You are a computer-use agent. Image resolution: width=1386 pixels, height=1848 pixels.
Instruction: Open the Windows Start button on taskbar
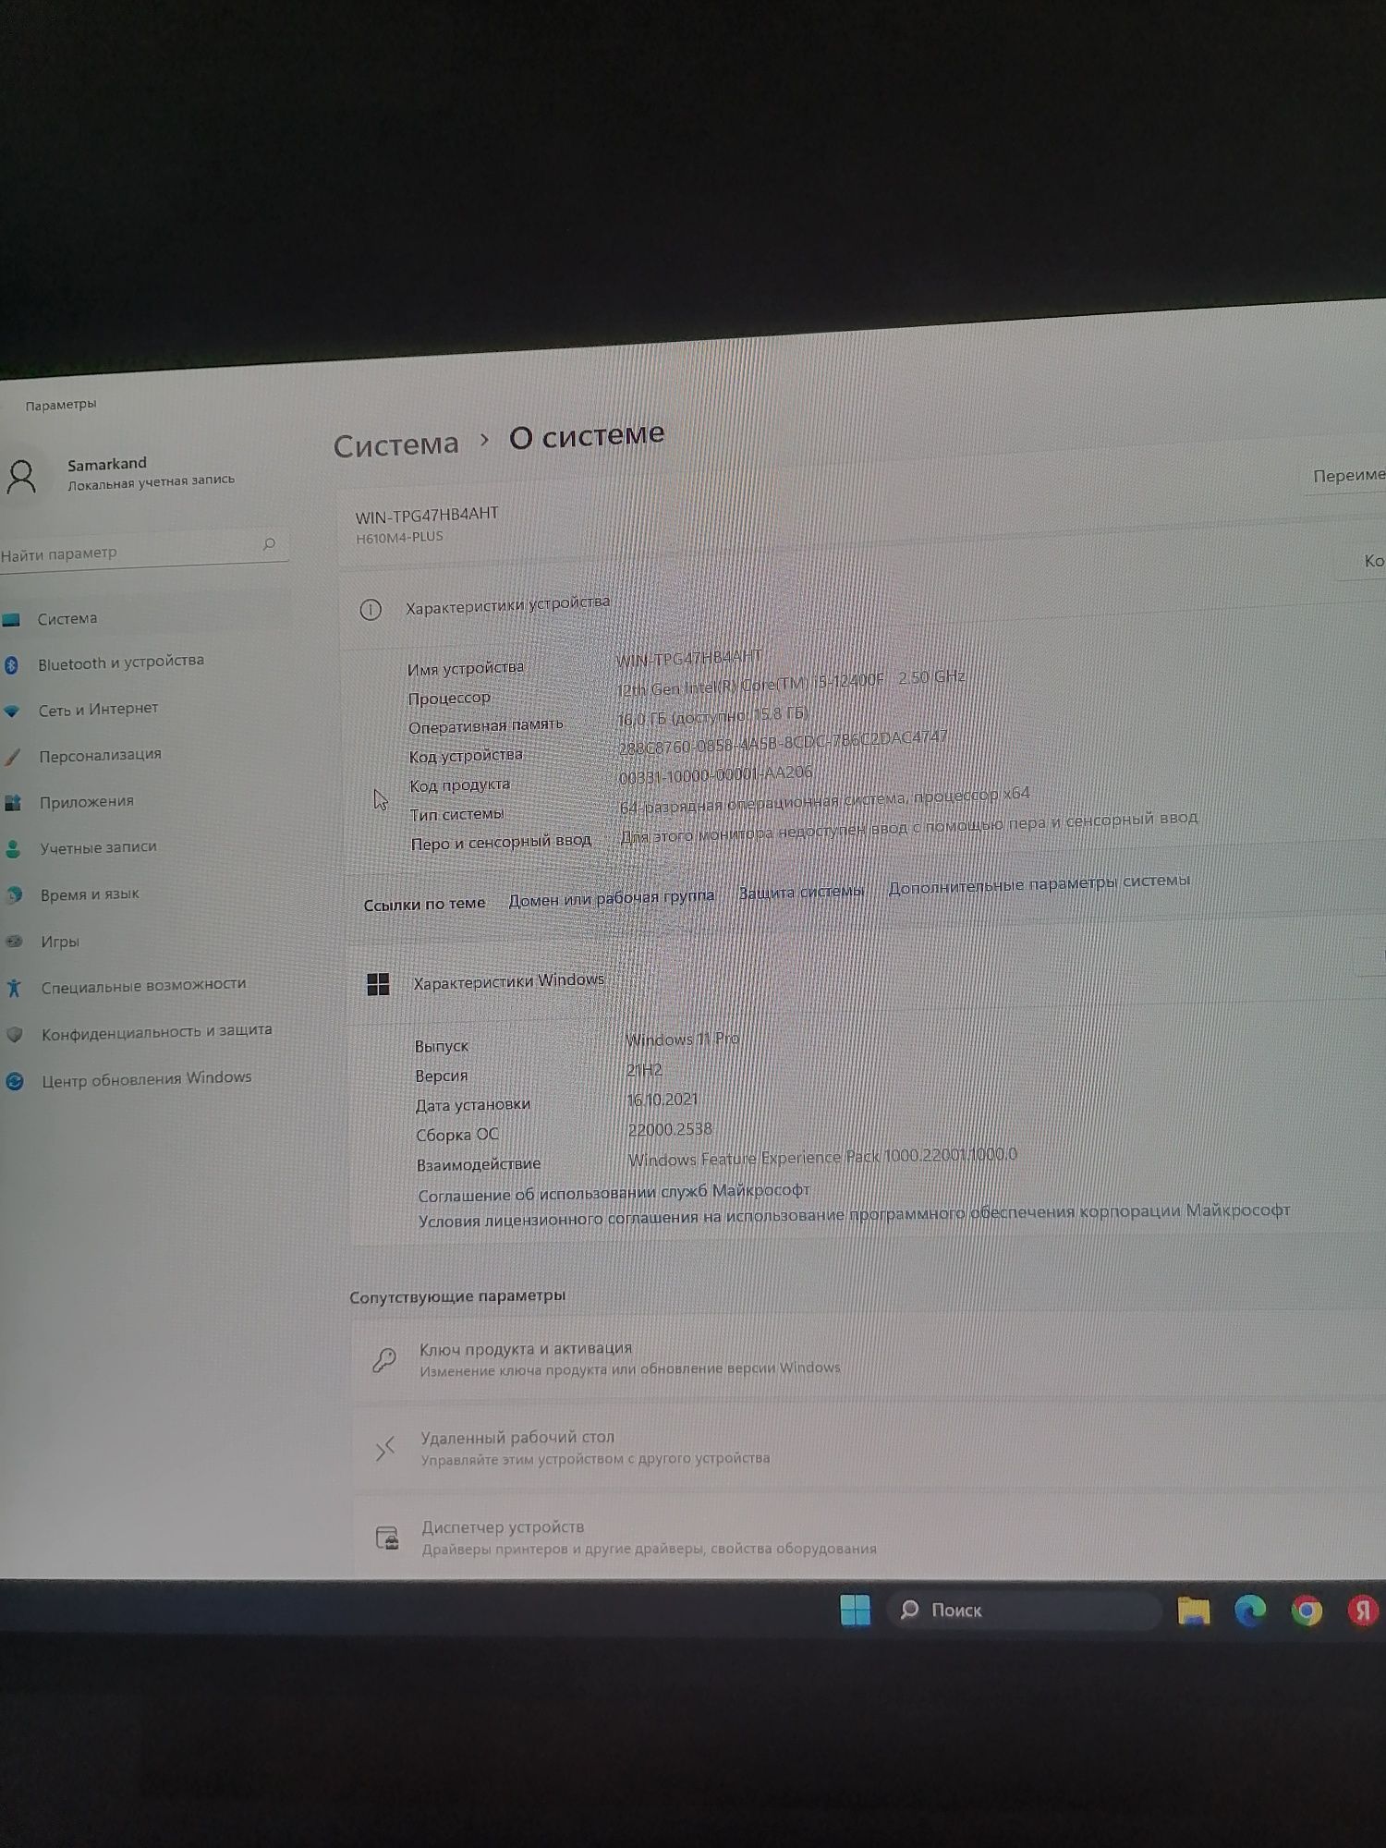click(855, 1610)
